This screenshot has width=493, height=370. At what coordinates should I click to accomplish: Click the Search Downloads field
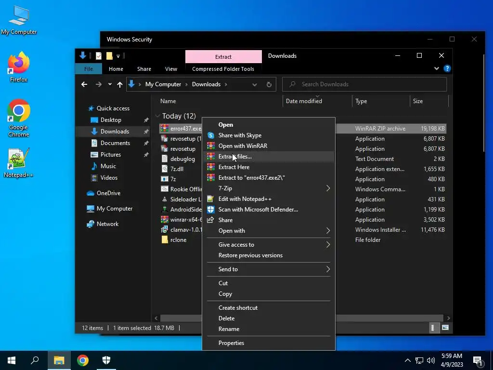coord(364,84)
